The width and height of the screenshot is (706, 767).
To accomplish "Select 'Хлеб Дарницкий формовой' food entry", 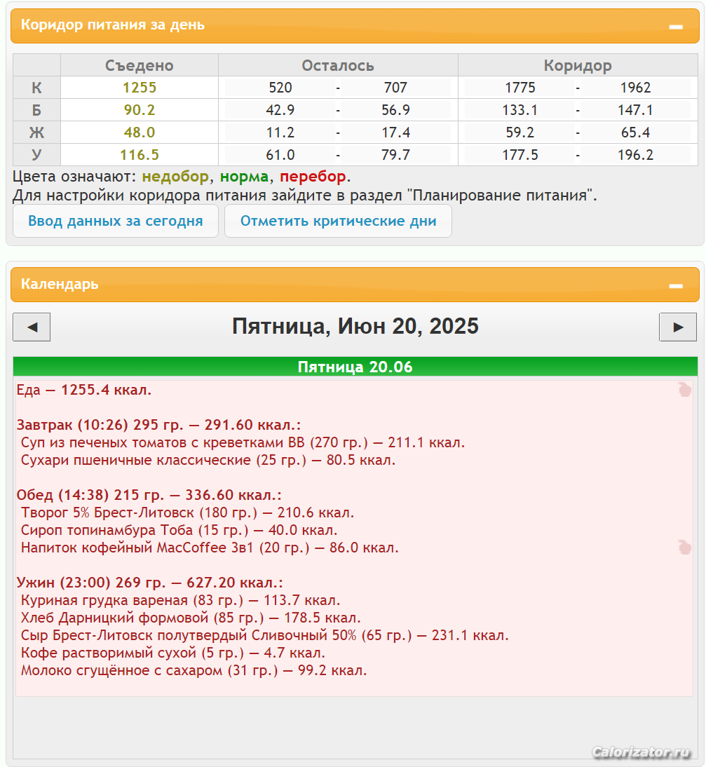I will coord(191,618).
